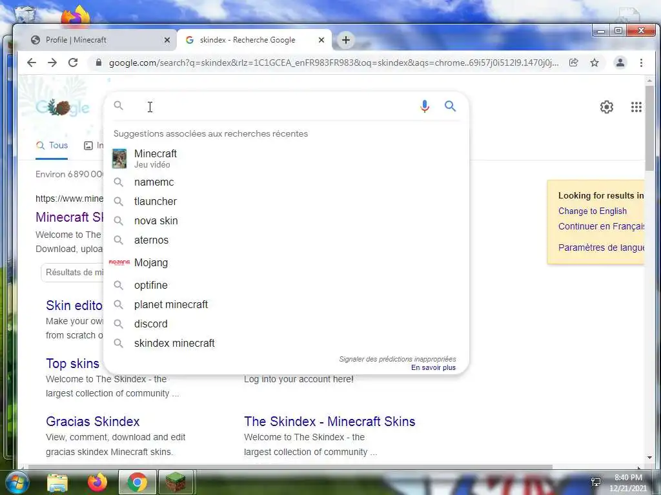Click the blue search magnifier button

(450, 106)
